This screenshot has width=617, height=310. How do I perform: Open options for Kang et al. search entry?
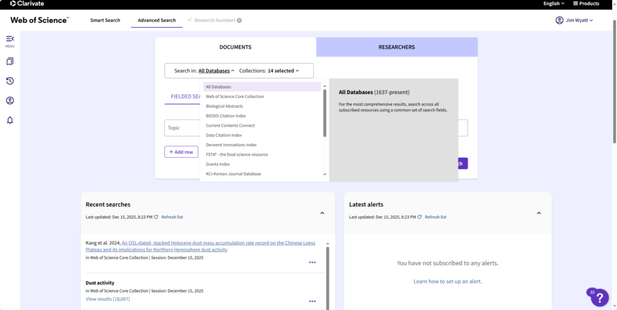coord(312,262)
